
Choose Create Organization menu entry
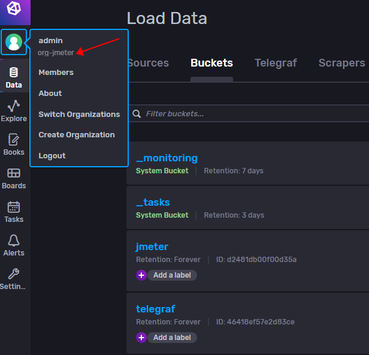[77, 135]
